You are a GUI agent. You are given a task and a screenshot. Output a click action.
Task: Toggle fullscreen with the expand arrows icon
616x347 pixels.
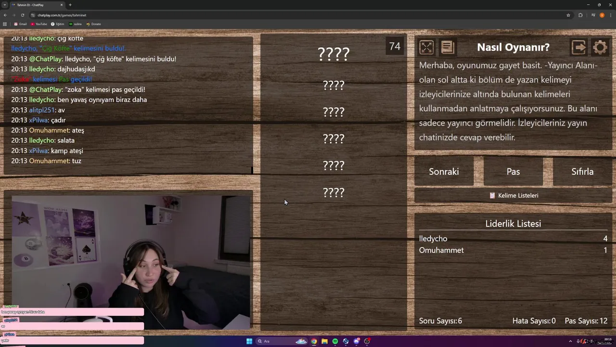[x=426, y=47]
